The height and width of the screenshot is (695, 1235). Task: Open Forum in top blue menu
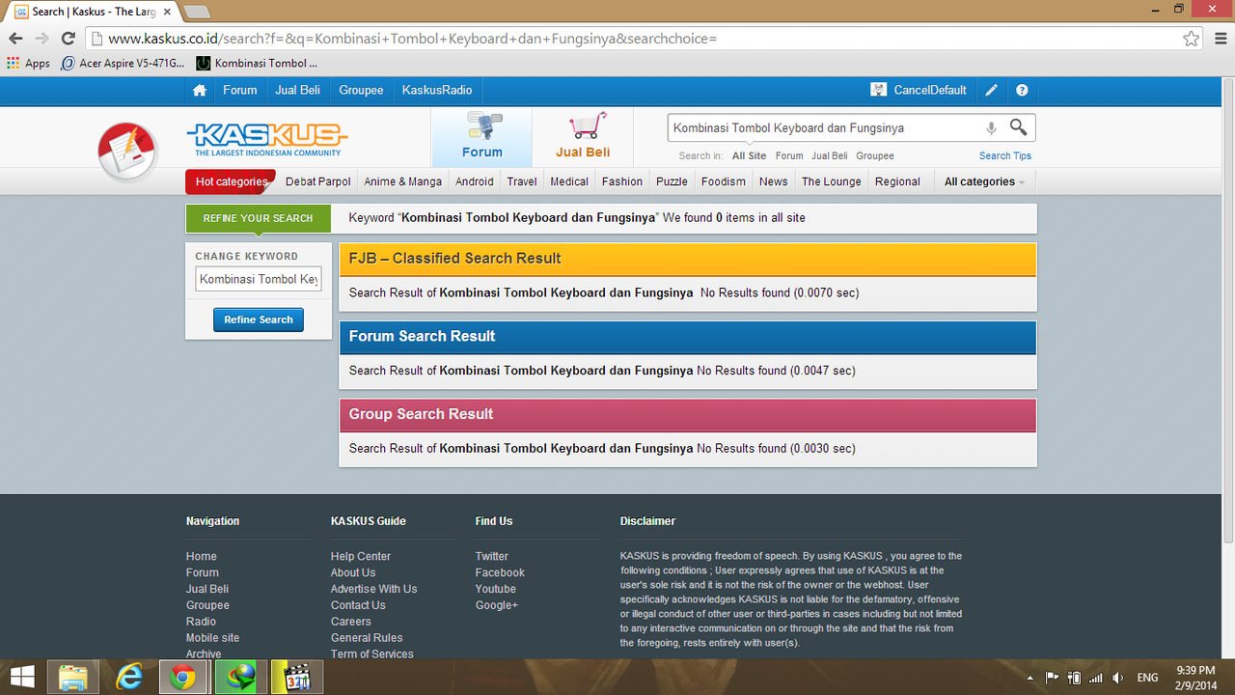point(240,90)
